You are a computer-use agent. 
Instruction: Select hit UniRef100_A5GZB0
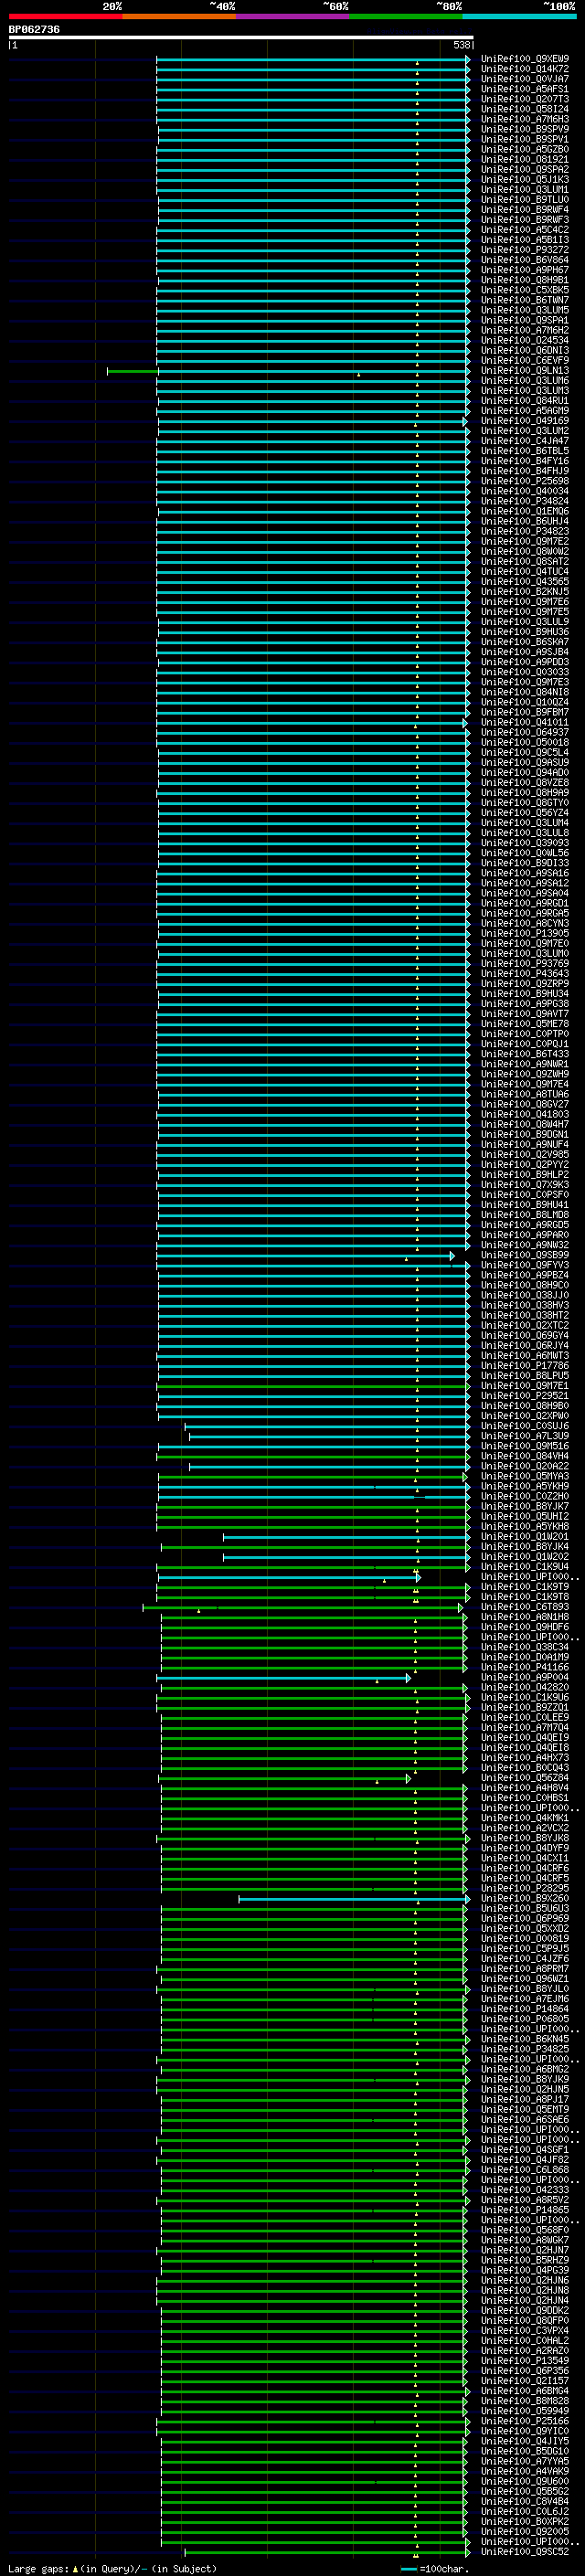[525, 150]
